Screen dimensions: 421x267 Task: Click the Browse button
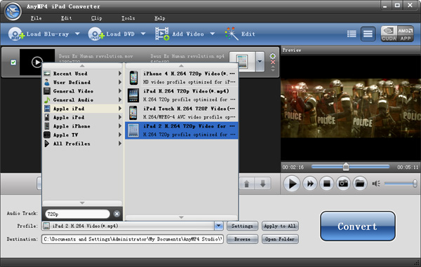pos(242,239)
